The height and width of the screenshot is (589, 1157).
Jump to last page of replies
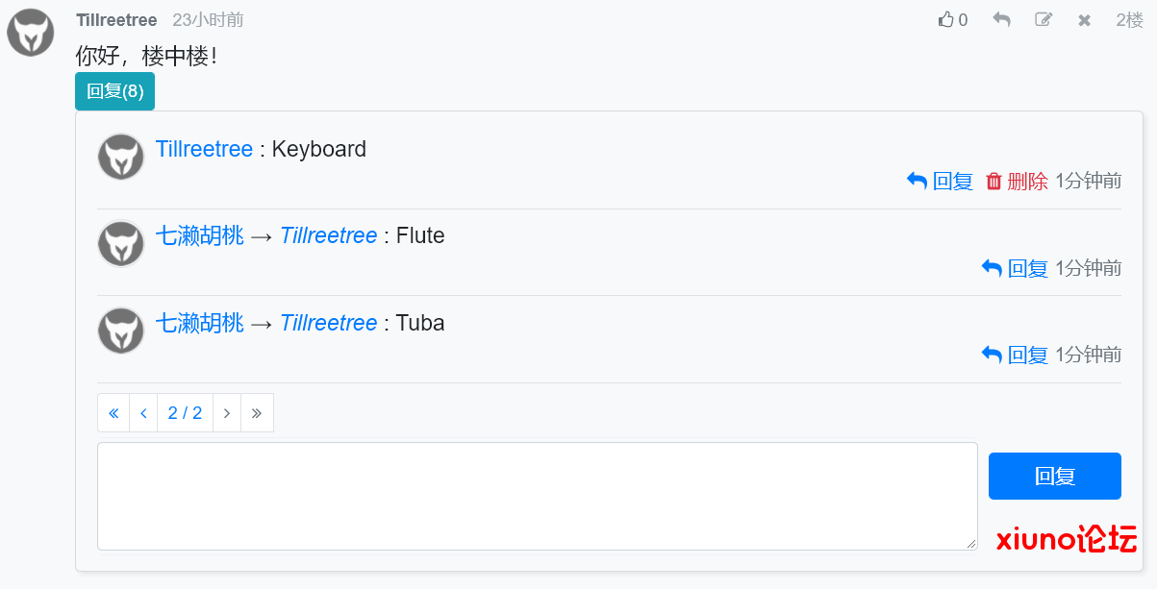[257, 413]
